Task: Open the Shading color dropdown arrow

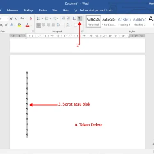Action: (x=71, y=25)
